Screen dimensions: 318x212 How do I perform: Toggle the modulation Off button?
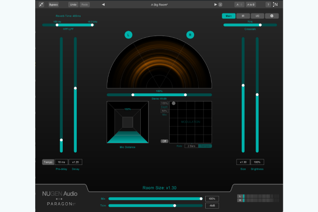(x=165, y=141)
